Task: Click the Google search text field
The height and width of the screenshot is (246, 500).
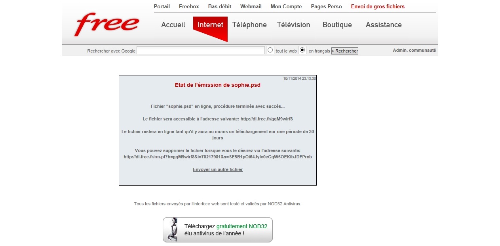Action: coord(200,51)
